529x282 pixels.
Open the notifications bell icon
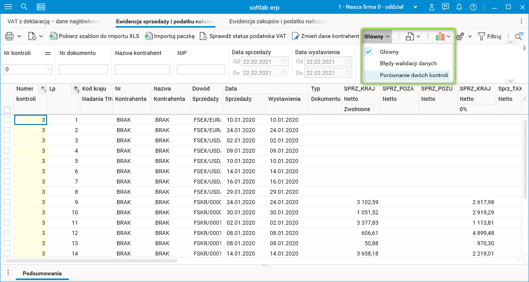pyautogui.click(x=459, y=7)
